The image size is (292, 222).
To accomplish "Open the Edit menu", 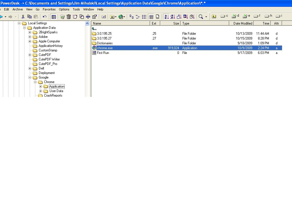I will coord(7,9).
